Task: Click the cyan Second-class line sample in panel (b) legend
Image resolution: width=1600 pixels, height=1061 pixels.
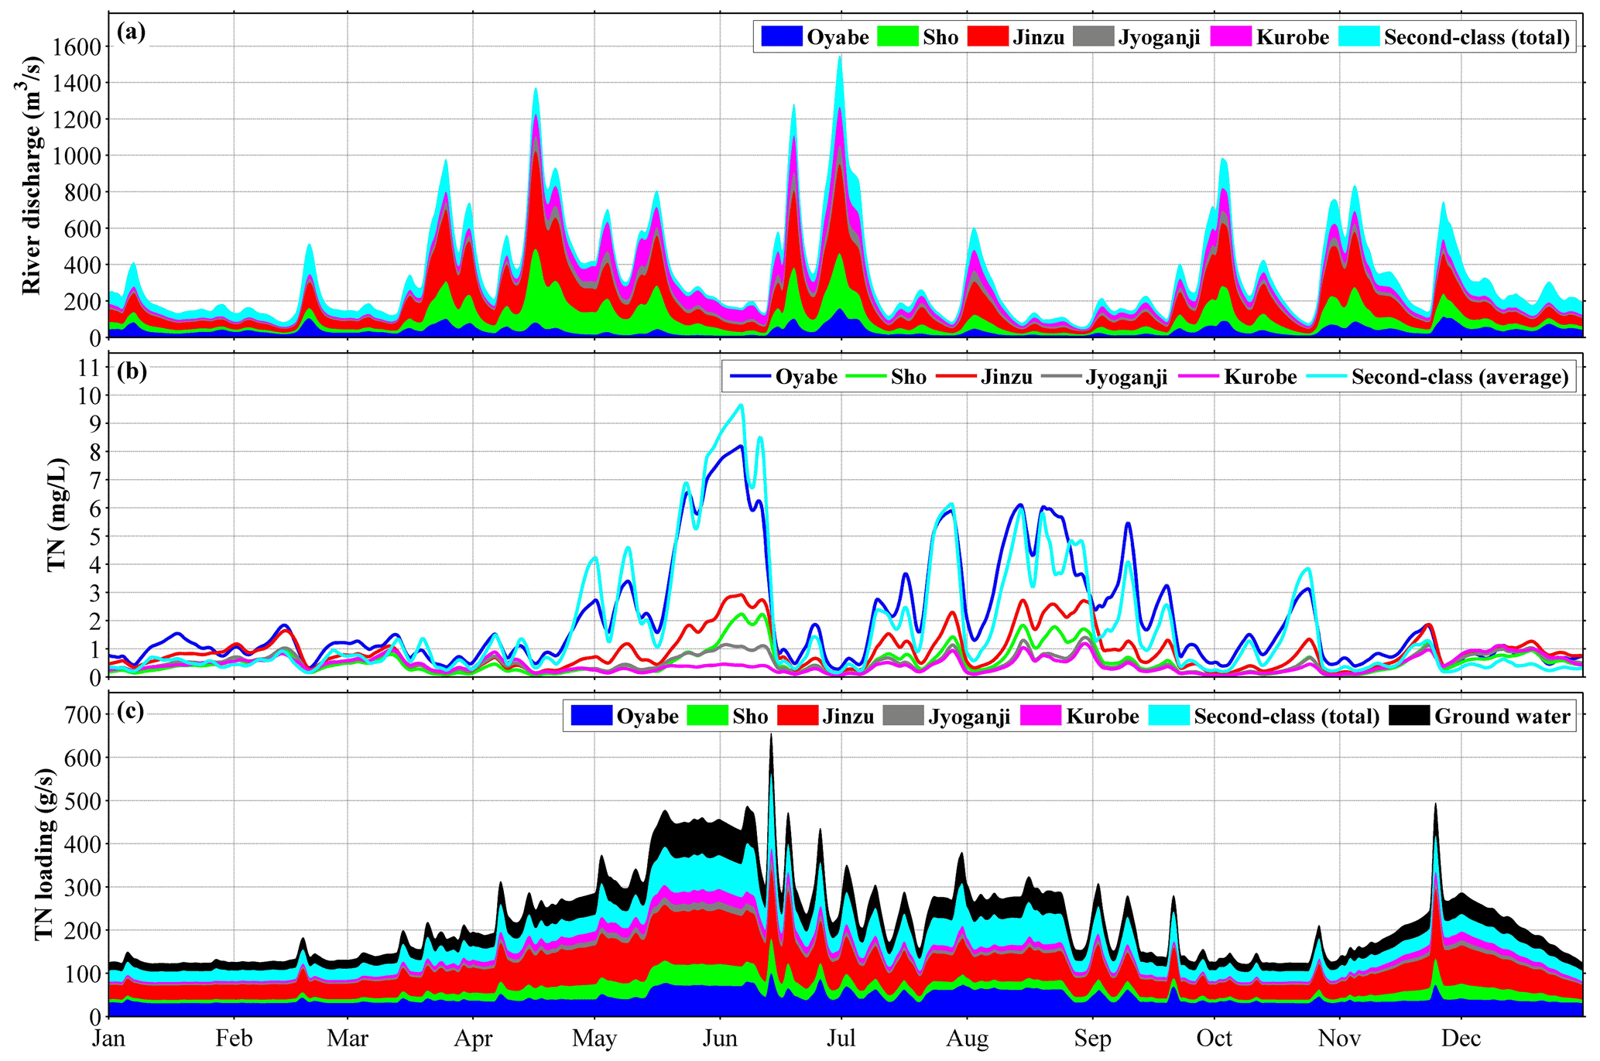Action: coord(1327,377)
